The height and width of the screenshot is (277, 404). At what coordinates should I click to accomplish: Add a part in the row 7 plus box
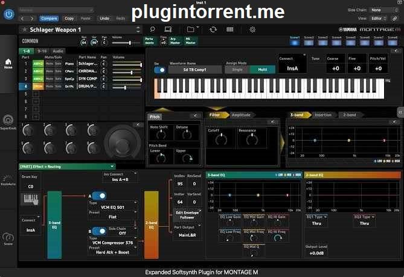(36, 109)
